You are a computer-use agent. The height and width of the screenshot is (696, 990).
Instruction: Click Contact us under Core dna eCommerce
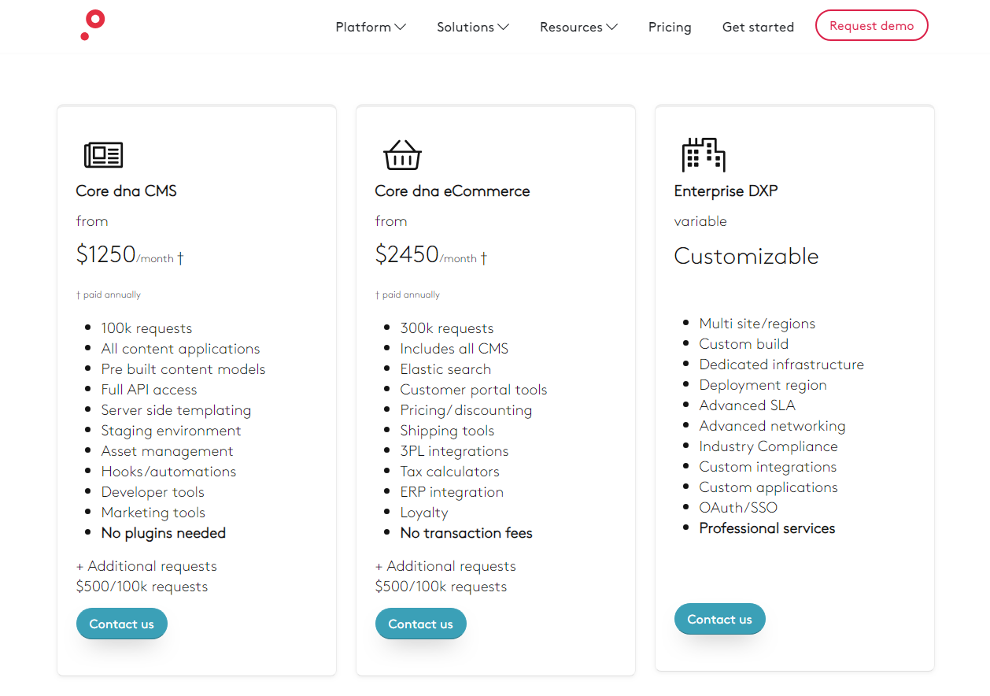[420, 623]
